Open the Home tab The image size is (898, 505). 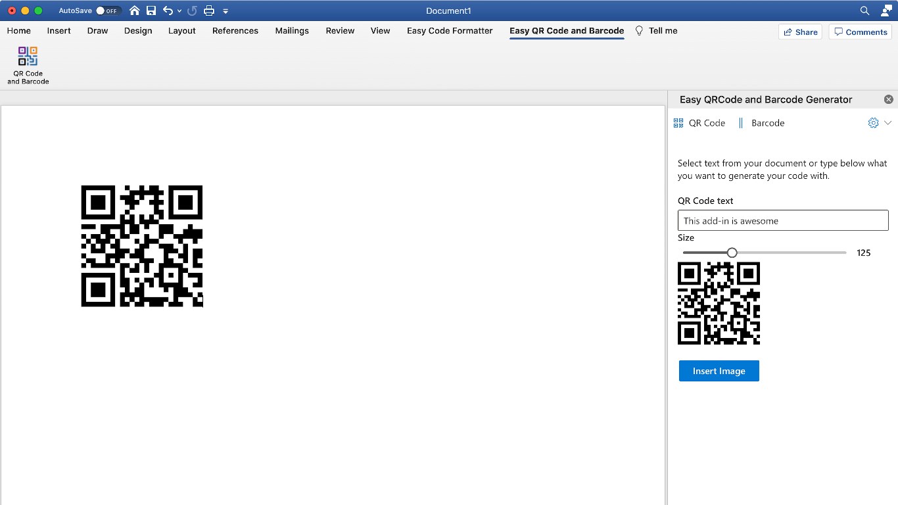click(x=19, y=31)
